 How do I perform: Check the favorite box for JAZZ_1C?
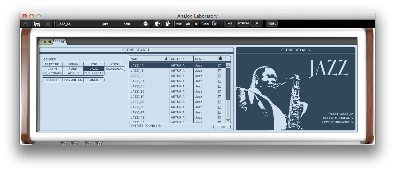pos(220,76)
